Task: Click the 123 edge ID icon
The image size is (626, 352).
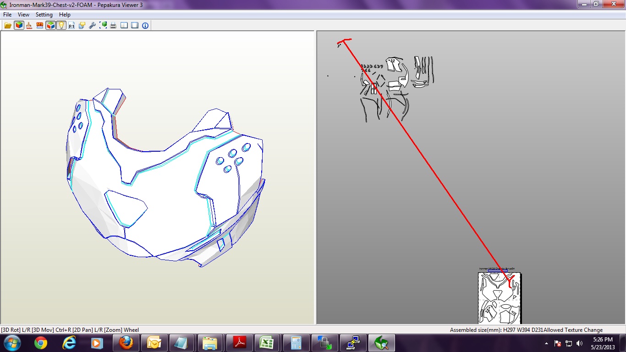Action: [x=40, y=25]
